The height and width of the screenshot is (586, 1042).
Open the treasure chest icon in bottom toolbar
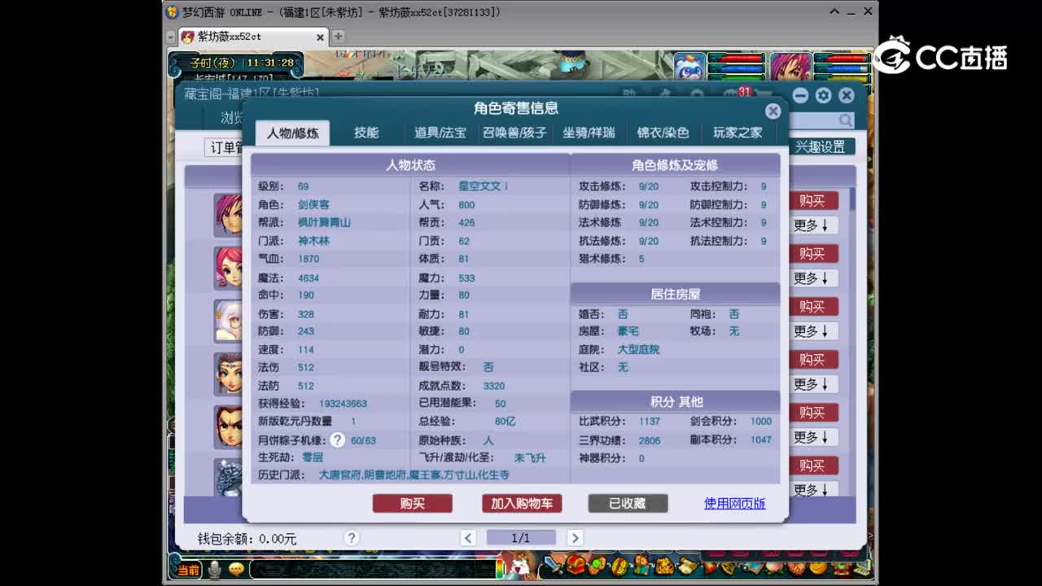[x=576, y=564]
